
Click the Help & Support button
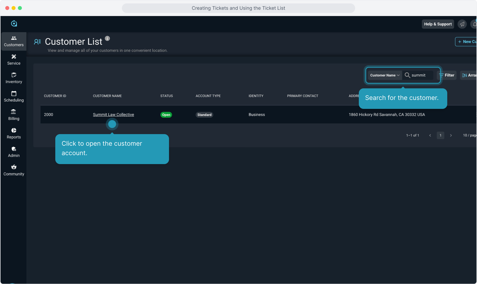point(438,24)
